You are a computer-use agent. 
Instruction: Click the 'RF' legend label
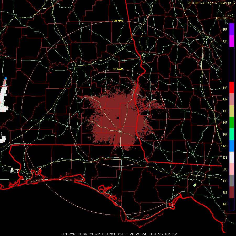[225, 29]
